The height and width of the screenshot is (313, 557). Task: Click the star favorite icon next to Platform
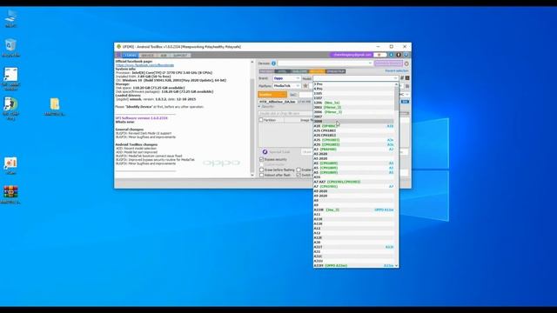click(305, 86)
